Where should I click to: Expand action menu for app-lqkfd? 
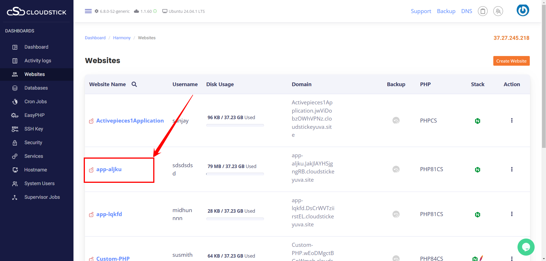coord(512,214)
